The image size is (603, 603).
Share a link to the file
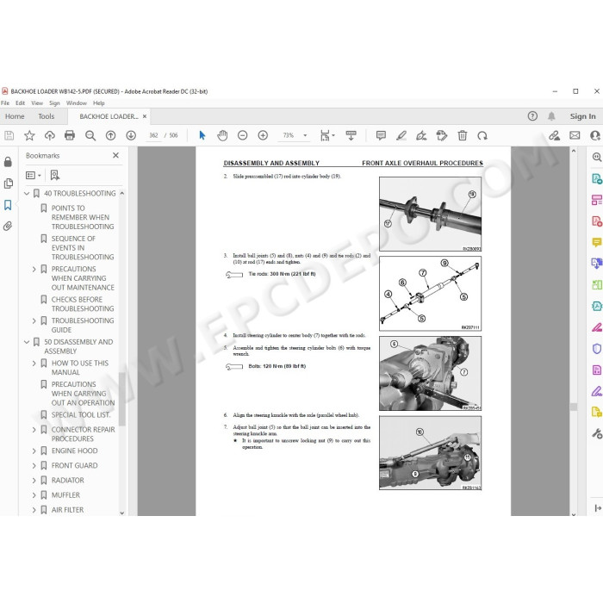pos(554,135)
